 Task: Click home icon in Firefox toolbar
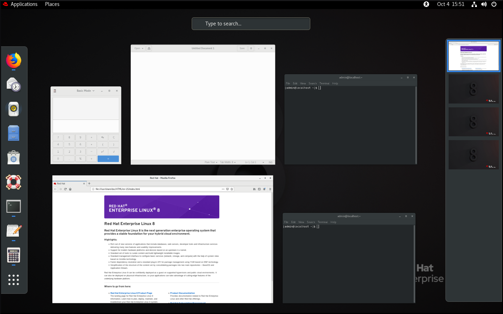click(x=70, y=189)
